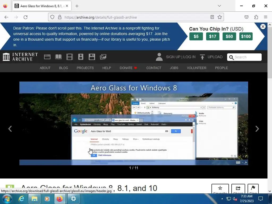Open File Explorer from taskbar
Screen dimensions: 272x204
pyautogui.click(x=34, y=199)
